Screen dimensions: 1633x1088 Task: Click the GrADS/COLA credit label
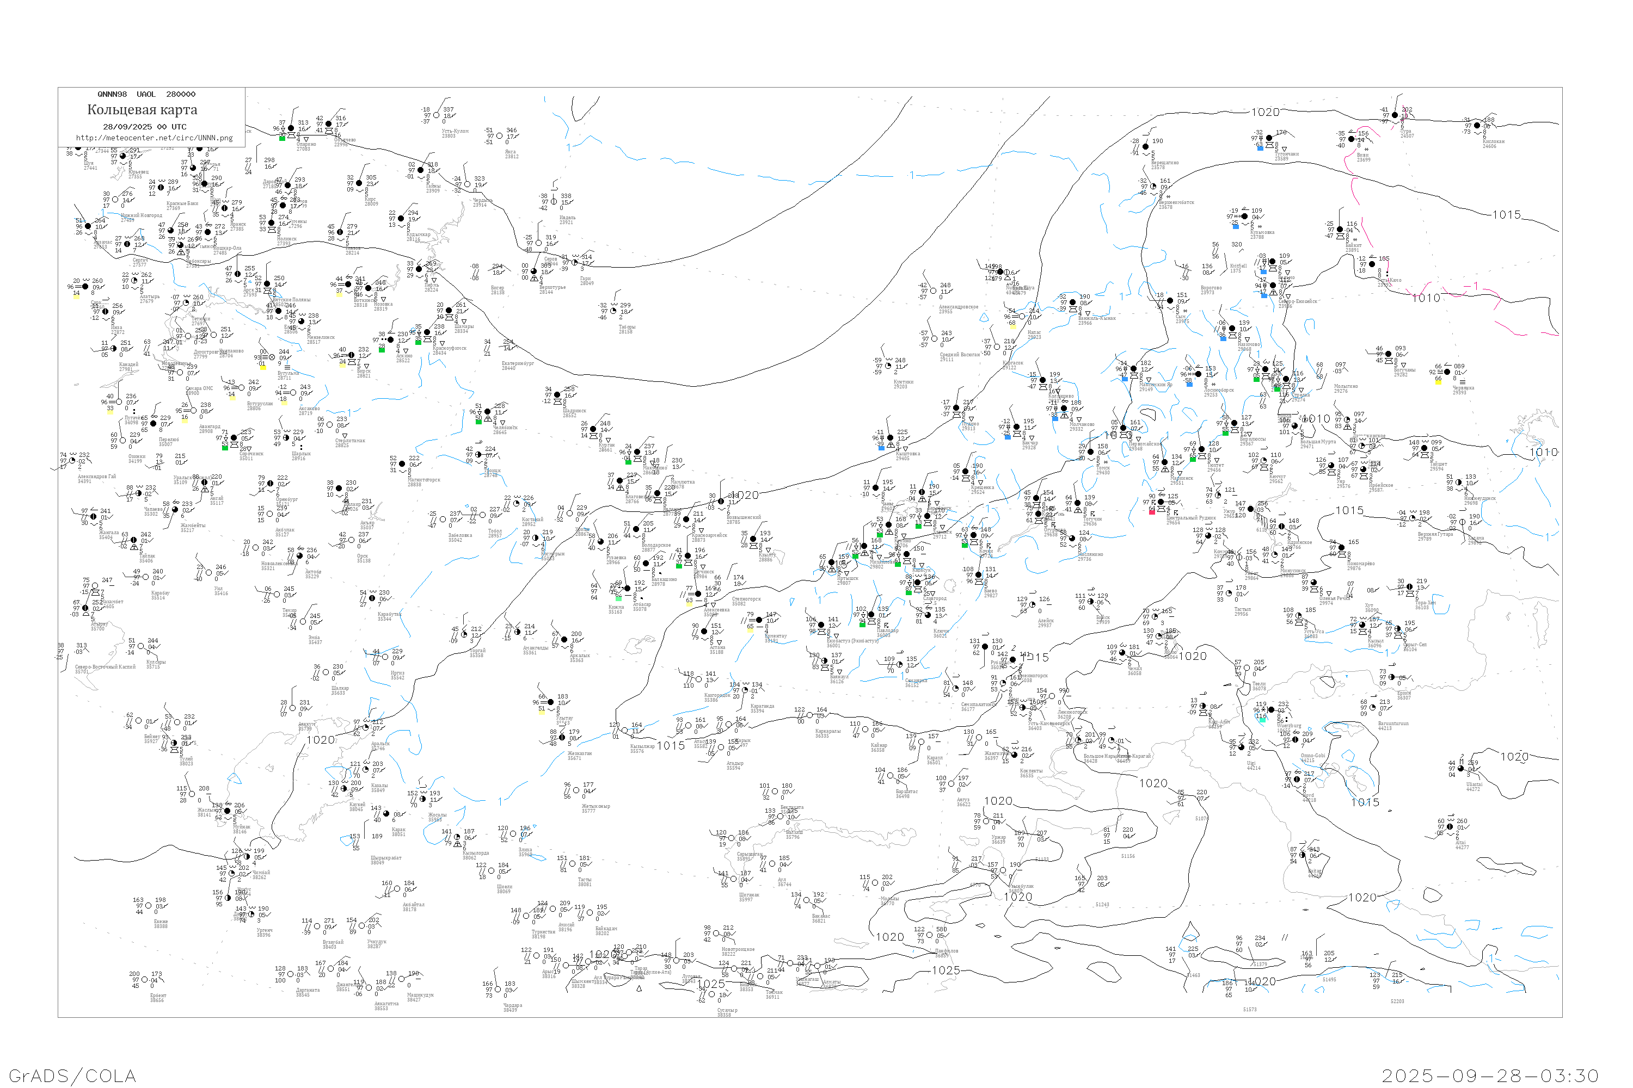[x=72, y=1075]
